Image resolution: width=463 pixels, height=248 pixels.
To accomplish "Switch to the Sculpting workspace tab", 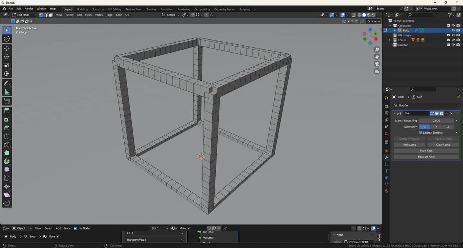I will tap(98, 9).
